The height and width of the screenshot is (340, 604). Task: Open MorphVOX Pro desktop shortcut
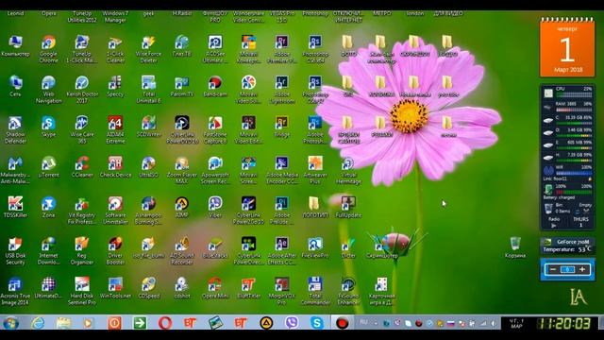[x=281, y=291]
